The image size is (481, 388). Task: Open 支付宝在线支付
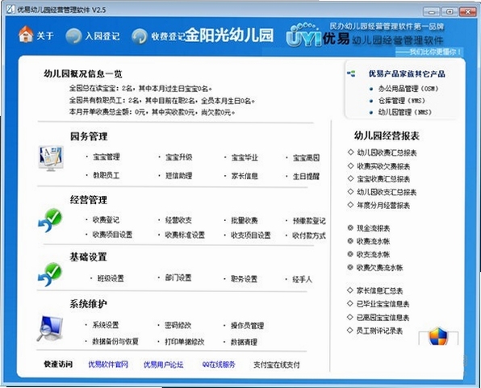click(276, 365)
